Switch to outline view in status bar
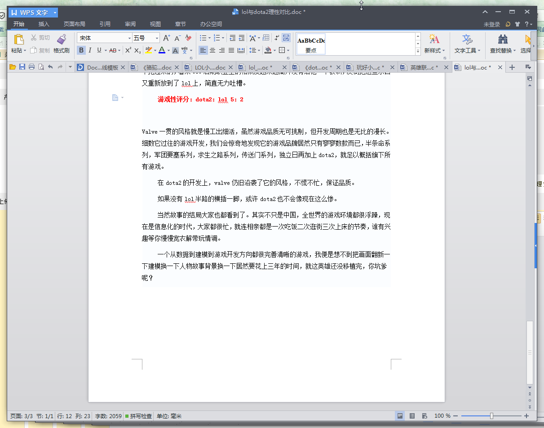Image resolution: width=544 pixels, height=428 pixels. click(x=412, y=416)
